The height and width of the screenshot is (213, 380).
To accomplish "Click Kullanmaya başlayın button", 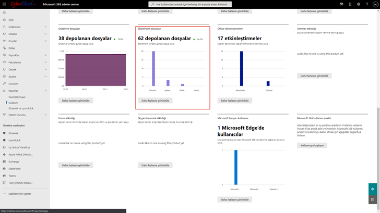I will point(312,145).
